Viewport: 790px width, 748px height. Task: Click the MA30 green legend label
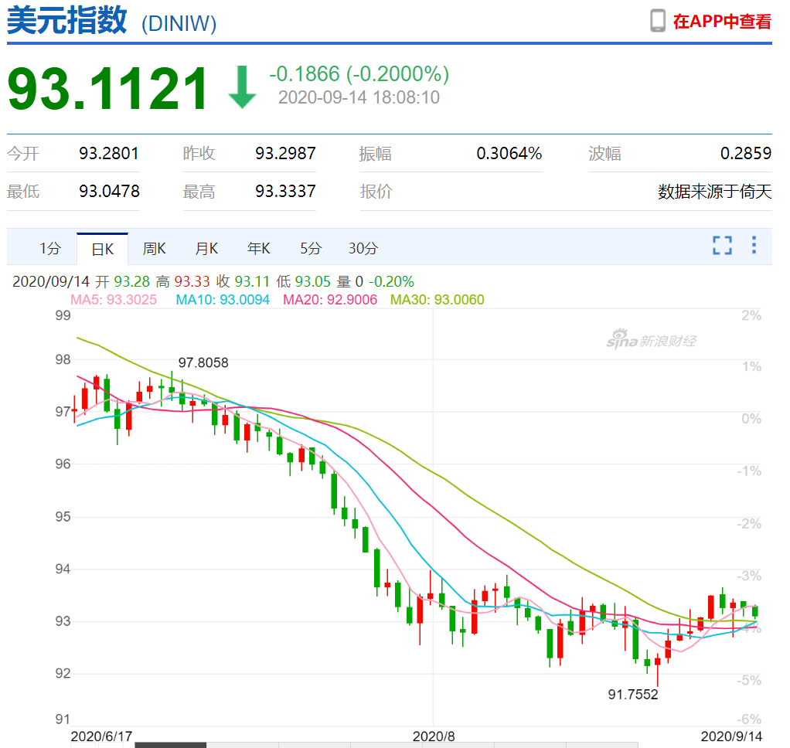[438, 300]
